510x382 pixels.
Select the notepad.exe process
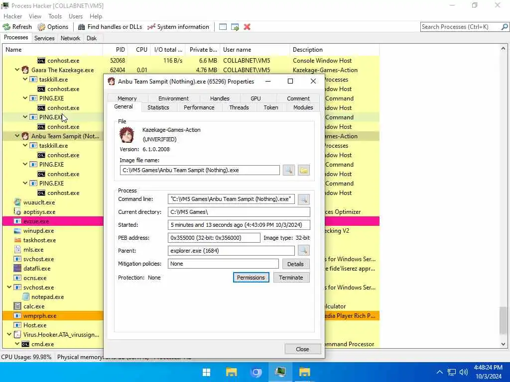(x=47, y=297)
